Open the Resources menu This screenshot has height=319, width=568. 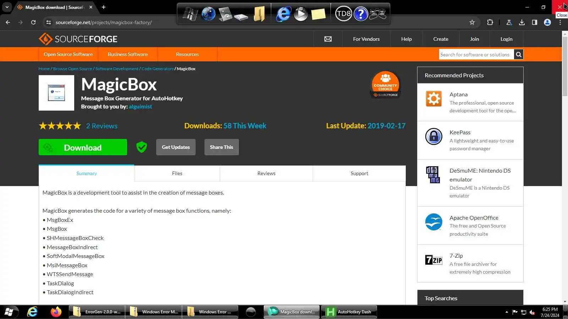pyautogui.click(x=187, y=54)
